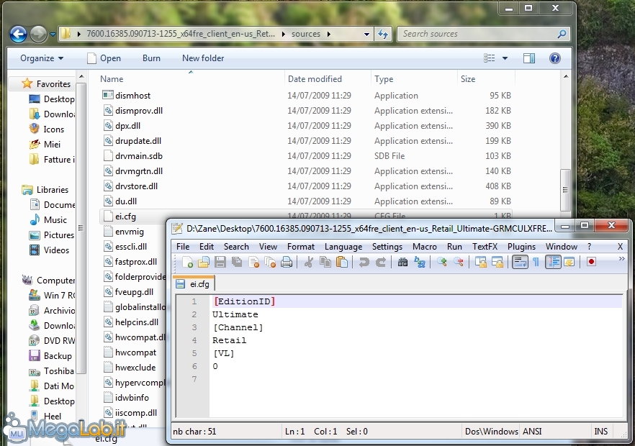Click the Close All documents toolbar icon
This screenshot has width=635, height=446.
coord(270,263)
